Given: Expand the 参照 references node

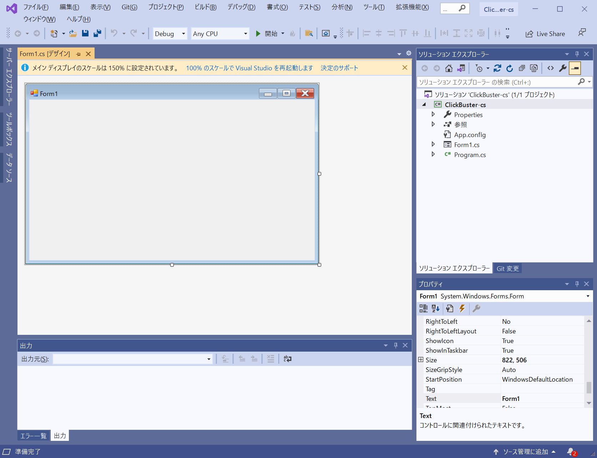Looking at the screenshot, I should coord(433,124).
